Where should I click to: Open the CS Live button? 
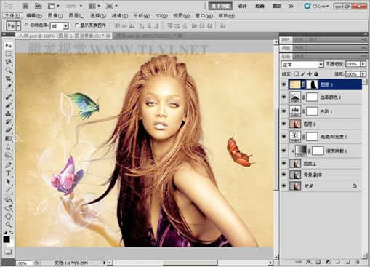(317, 6)
